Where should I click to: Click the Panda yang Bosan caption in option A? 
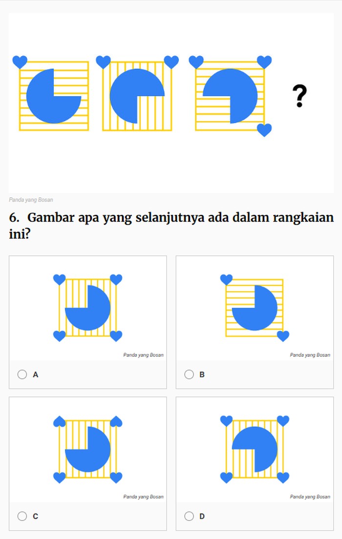[x=143, y=355]
